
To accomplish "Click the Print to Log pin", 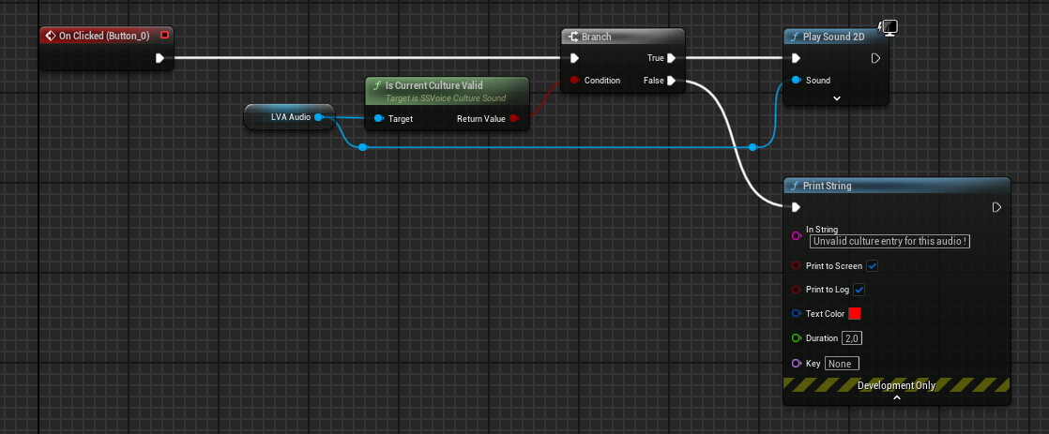I will [796, 290].
